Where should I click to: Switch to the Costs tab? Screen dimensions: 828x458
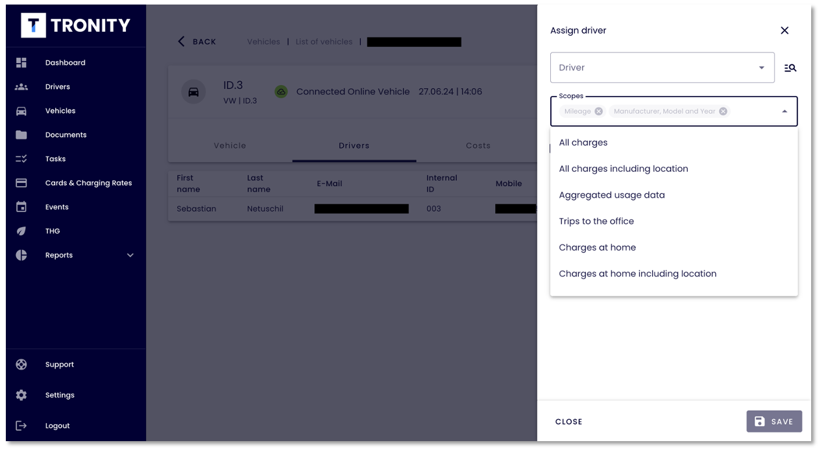pyautogui.click(x=478, y=146)
